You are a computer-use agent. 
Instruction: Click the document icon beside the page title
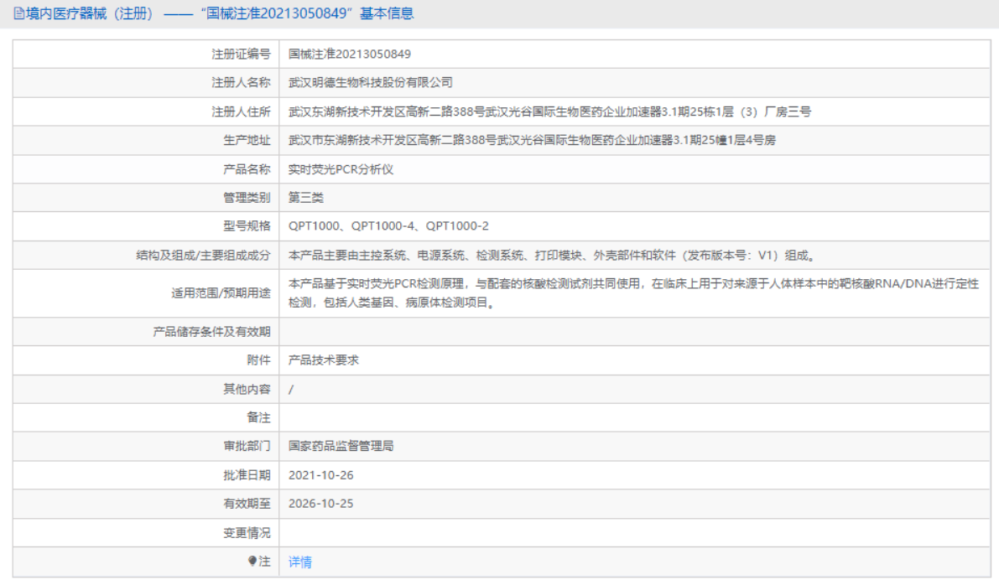[x=19, y=13]
